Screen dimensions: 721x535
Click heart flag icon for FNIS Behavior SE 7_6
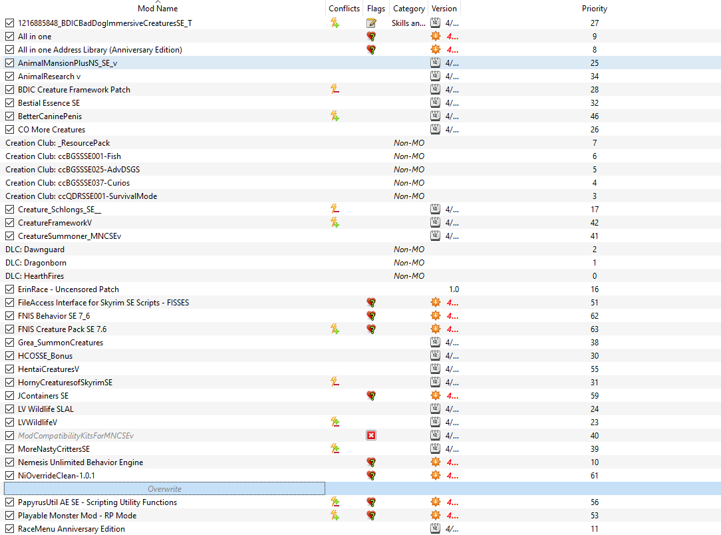[x=371, y=316]
